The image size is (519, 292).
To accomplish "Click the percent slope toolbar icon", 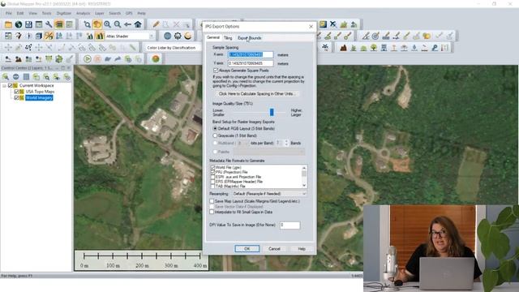I will click(x=49, y=36).
